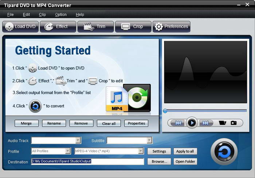Expand the Subtitle dropdown

(149, 140)
